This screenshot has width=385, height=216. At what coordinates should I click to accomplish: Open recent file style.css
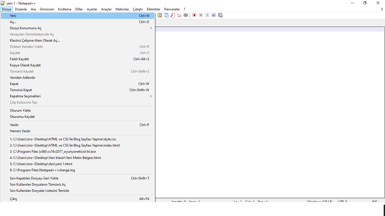78,139
